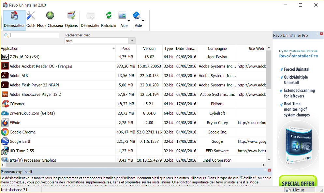Click the SPECIAL OFFER banner button
The image size is (324, 193).
point(298,182)
